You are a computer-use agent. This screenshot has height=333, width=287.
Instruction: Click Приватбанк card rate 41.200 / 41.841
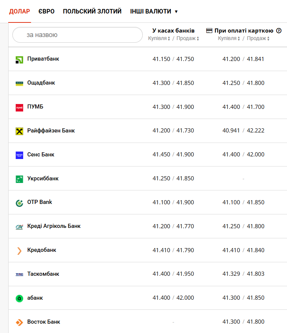coord(243,59)
